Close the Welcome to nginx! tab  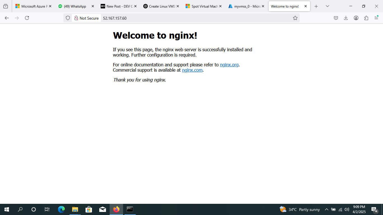tap(306, 6)
